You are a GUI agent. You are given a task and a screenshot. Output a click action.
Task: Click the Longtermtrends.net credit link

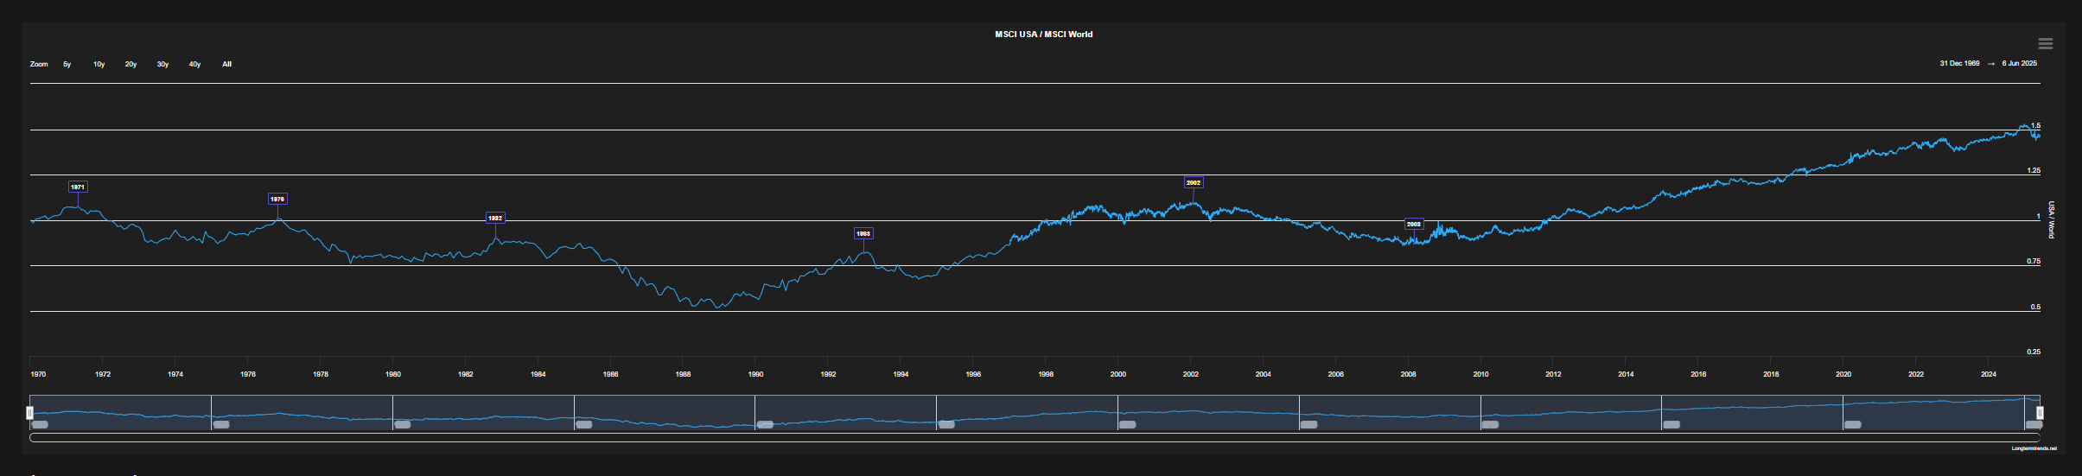[2034, 448]
